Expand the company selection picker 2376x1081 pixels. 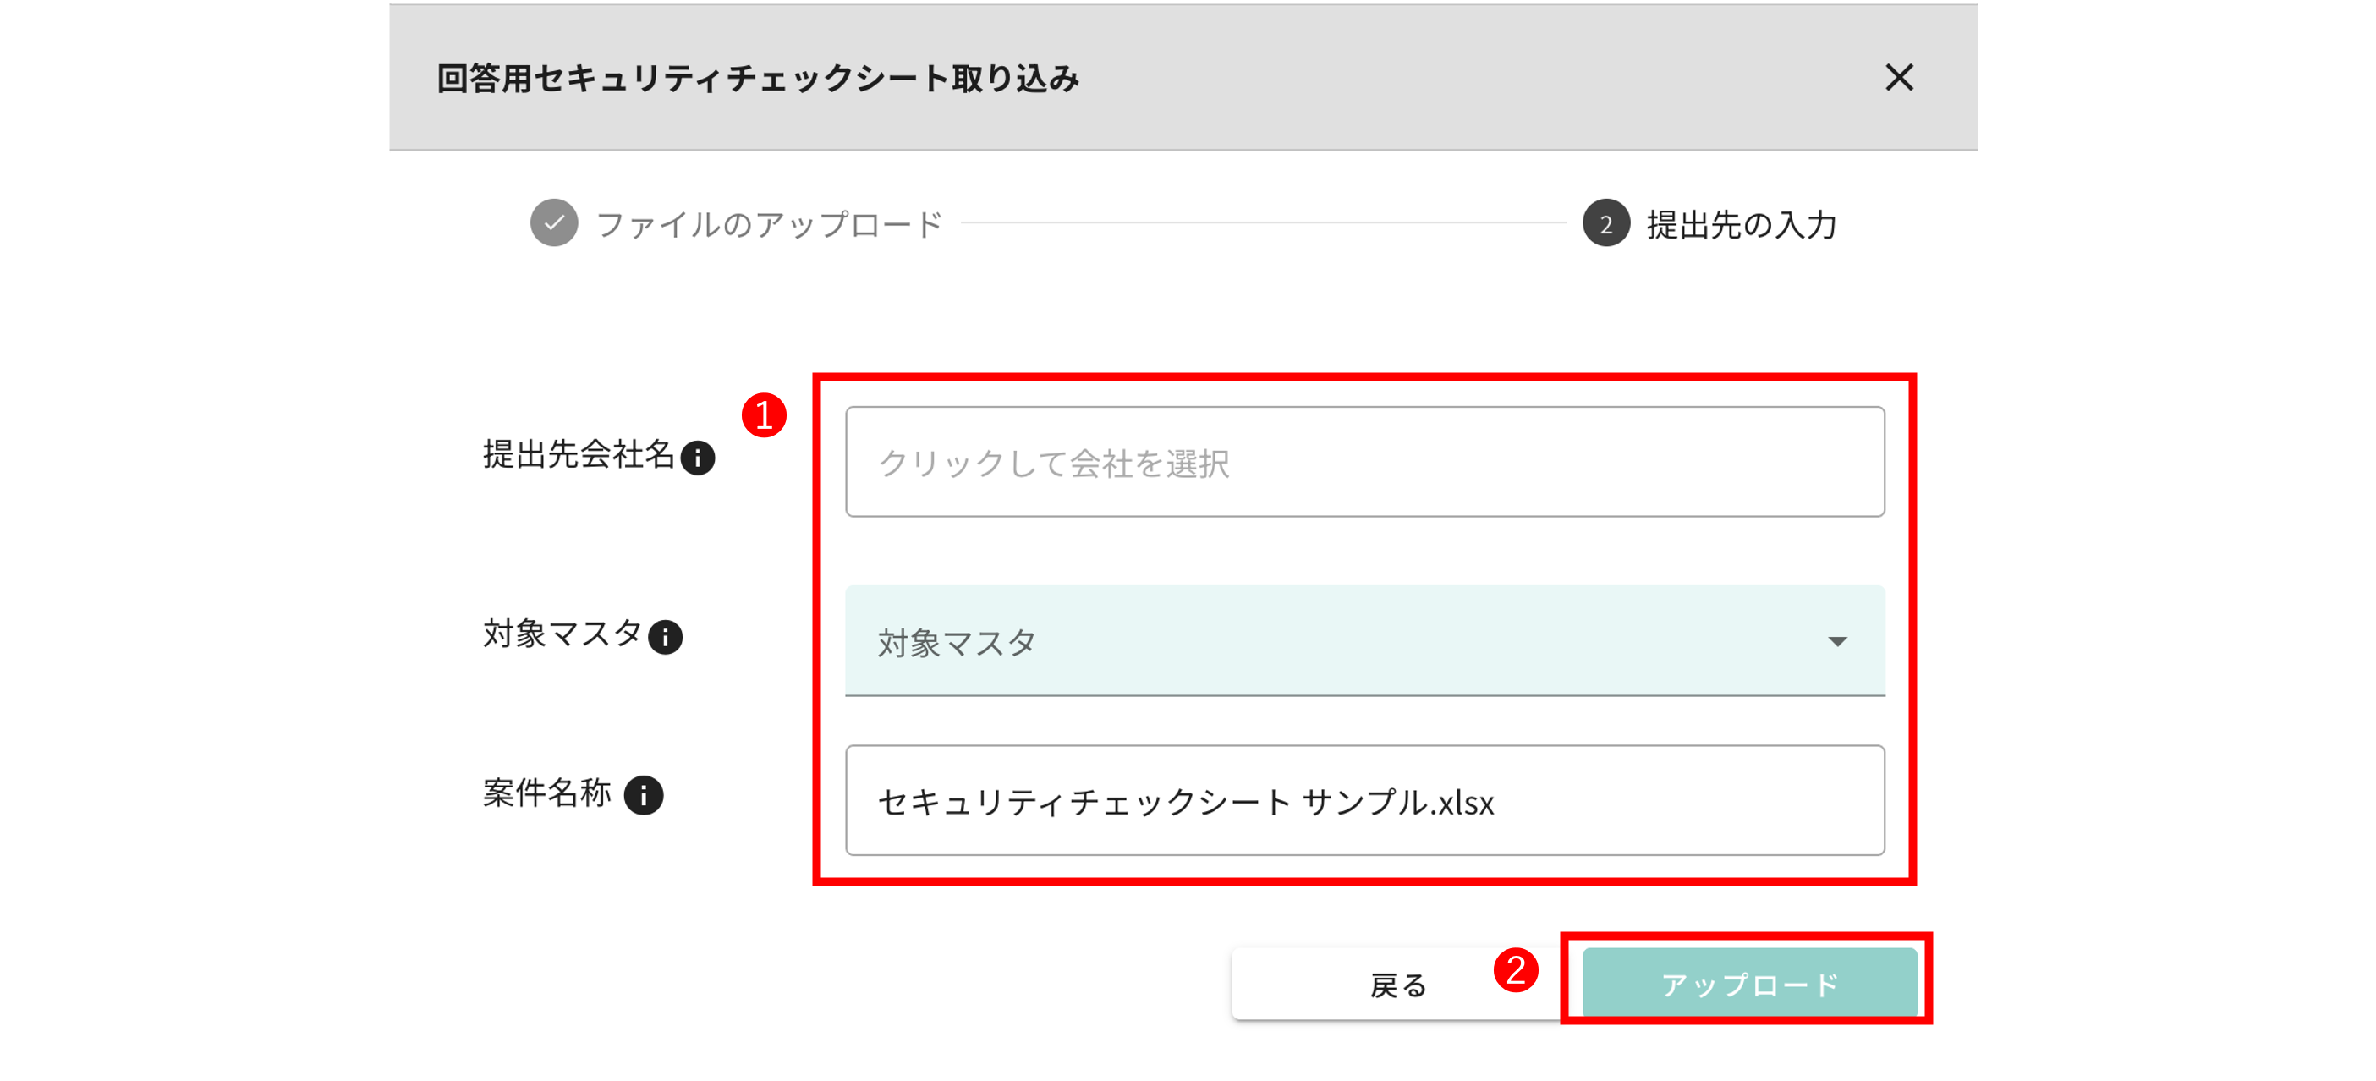(1365, 463)
